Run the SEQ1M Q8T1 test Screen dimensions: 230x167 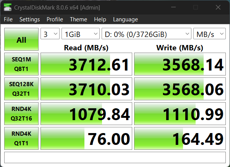[x=21, y=64]
